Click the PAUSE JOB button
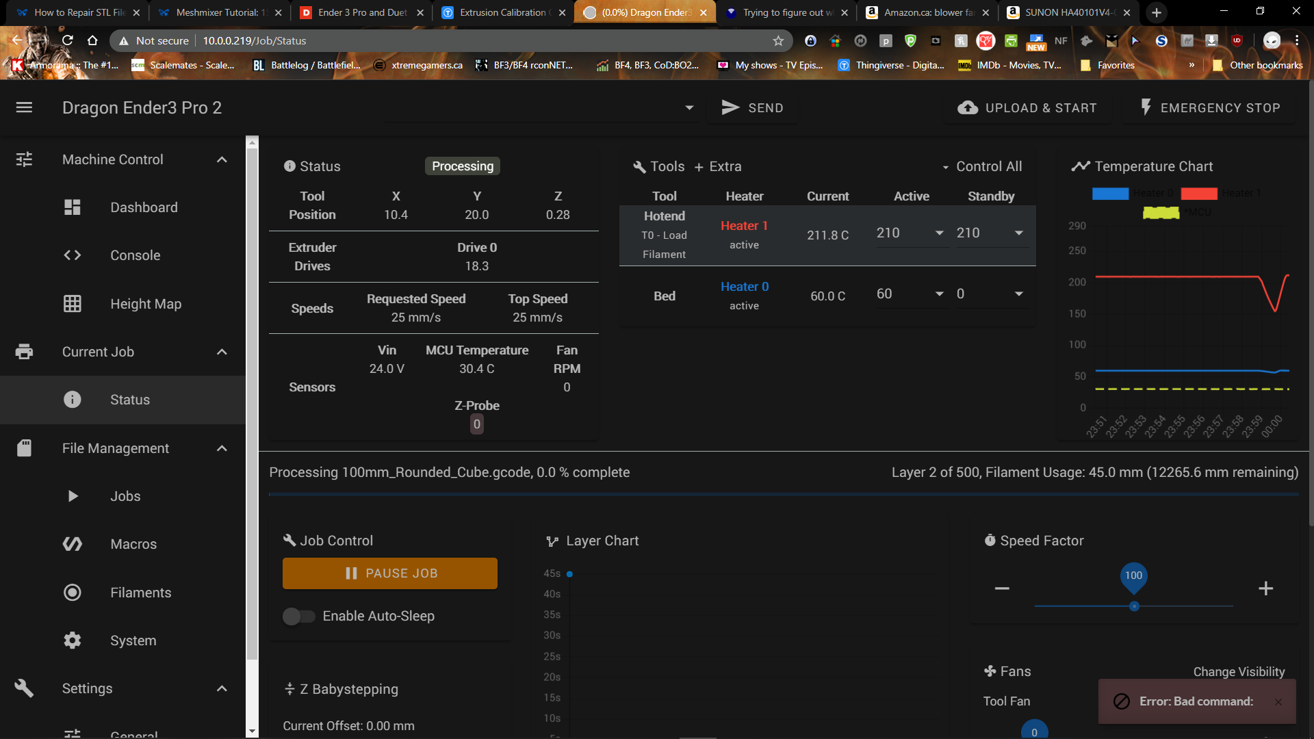Viewport: 1314px width, 739px height. tap(390, 573)
